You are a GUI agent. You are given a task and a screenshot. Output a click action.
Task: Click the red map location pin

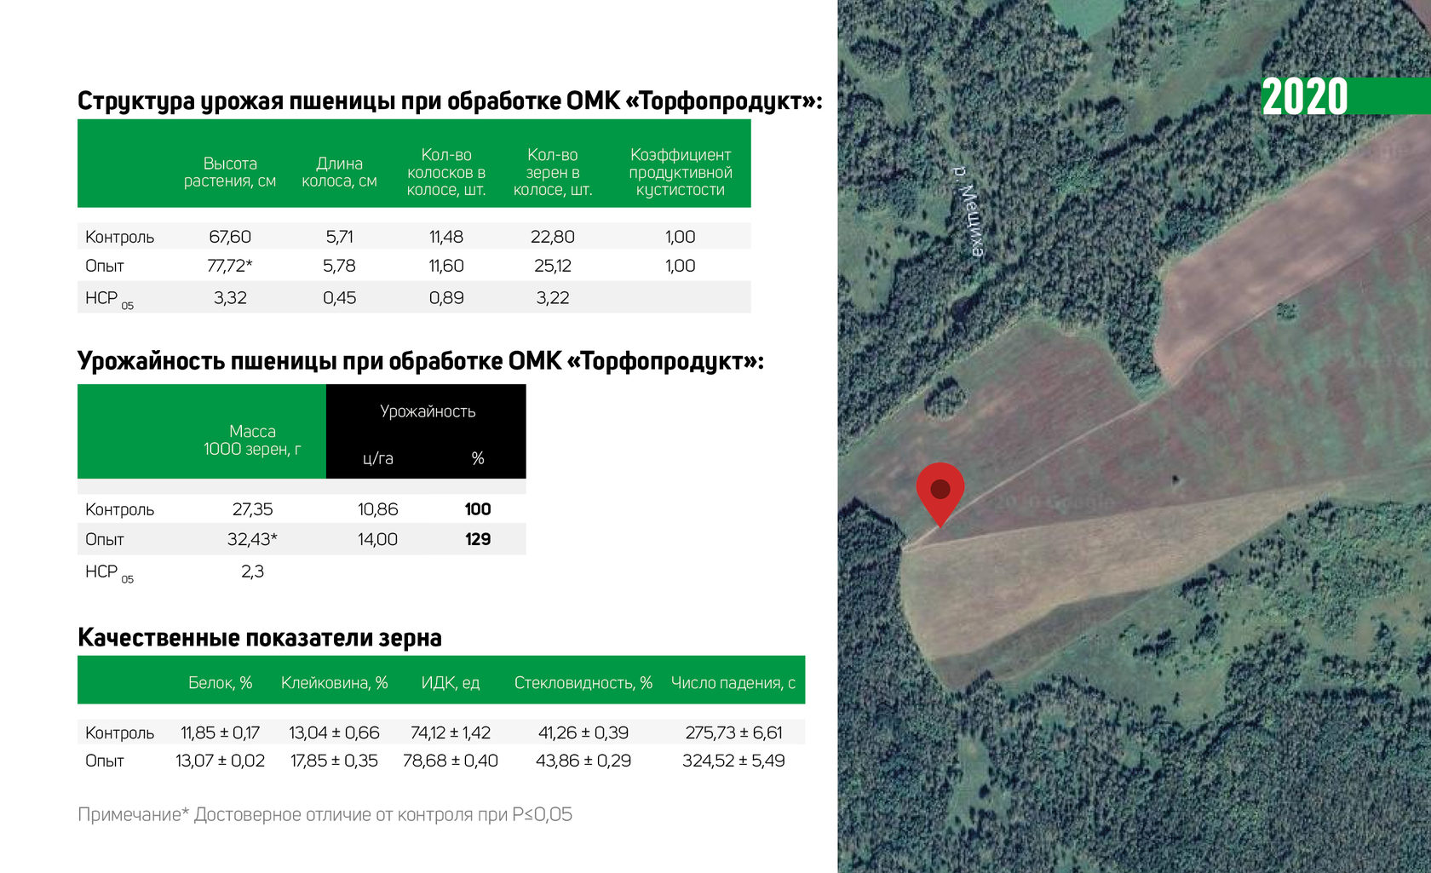pos(940,495)
